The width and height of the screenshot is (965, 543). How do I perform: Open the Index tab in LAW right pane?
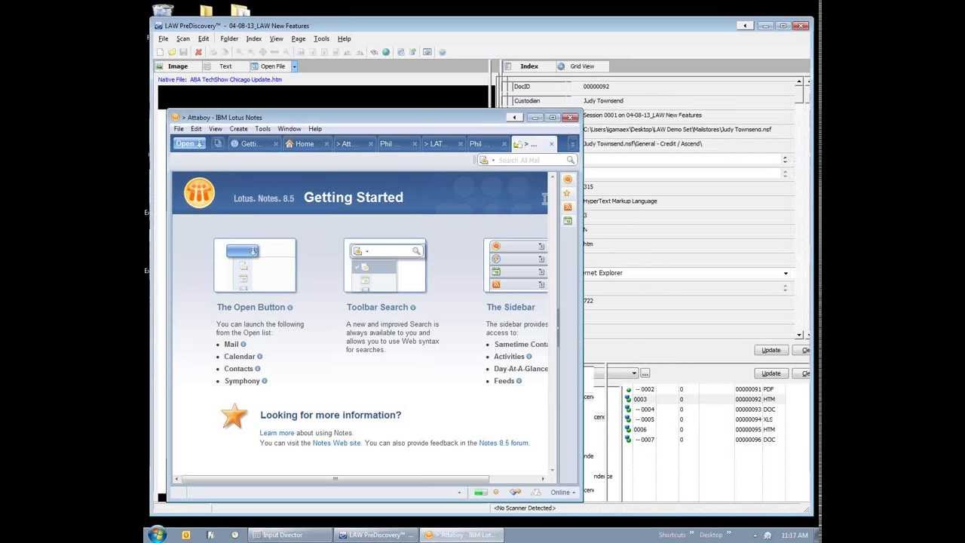(x=529, y=66)
